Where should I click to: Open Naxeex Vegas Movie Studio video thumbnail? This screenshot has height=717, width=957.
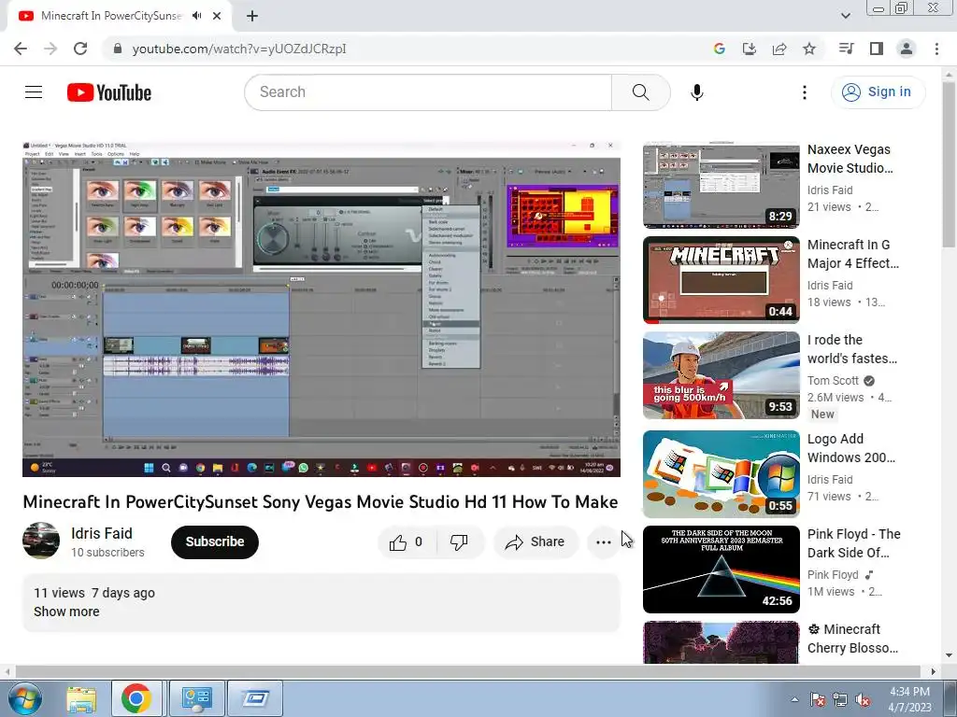721,185
